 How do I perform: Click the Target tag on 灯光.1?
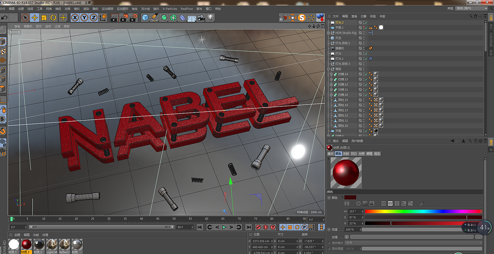370,59
